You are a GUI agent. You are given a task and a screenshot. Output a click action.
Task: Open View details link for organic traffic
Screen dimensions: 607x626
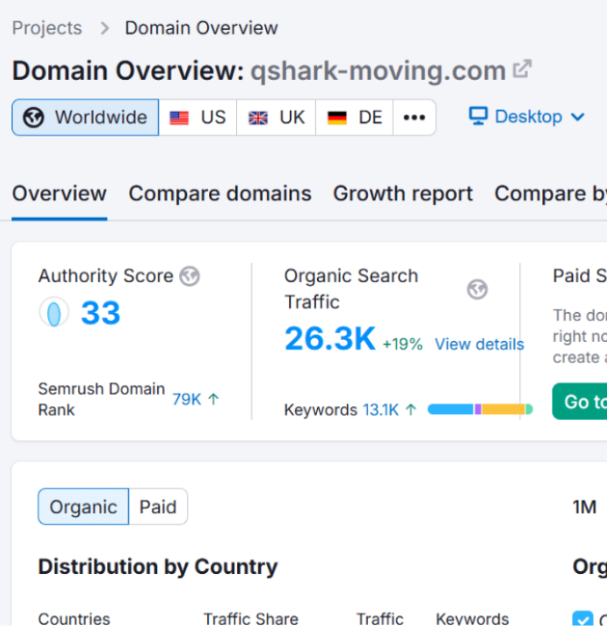pyautogui.click(x=479, y=344)
